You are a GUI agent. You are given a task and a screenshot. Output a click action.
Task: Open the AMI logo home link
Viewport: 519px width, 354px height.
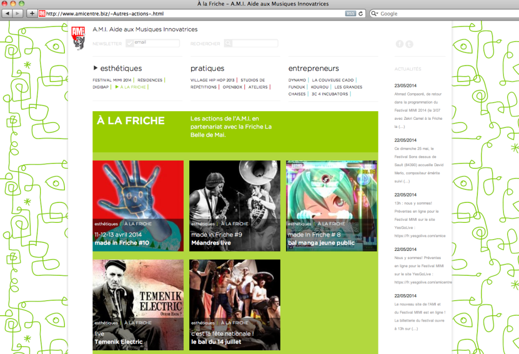click(x=78, y=38)
